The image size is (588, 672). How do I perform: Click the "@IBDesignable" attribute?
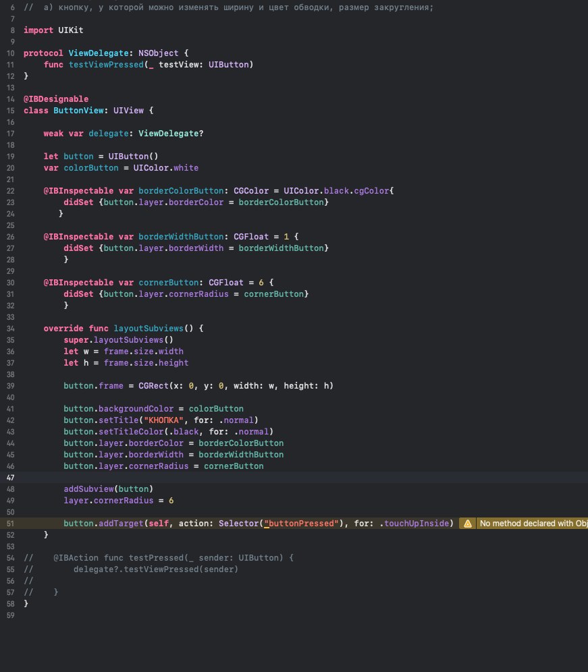point(56,99)
